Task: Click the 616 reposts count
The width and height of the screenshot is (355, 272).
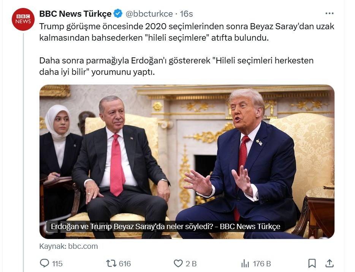Action: 125,264
